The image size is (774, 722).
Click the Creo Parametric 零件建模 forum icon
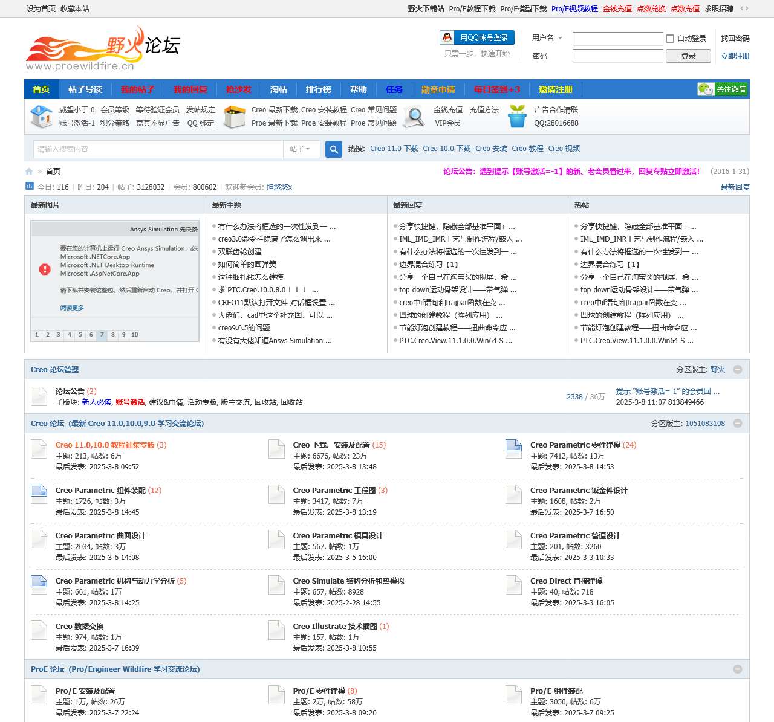click(513, 450)
